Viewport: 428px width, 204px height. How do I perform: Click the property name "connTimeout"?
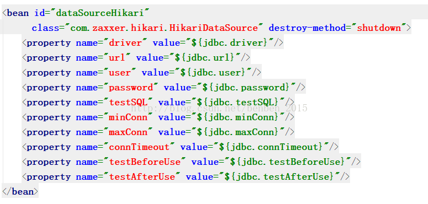coord(139,147)
